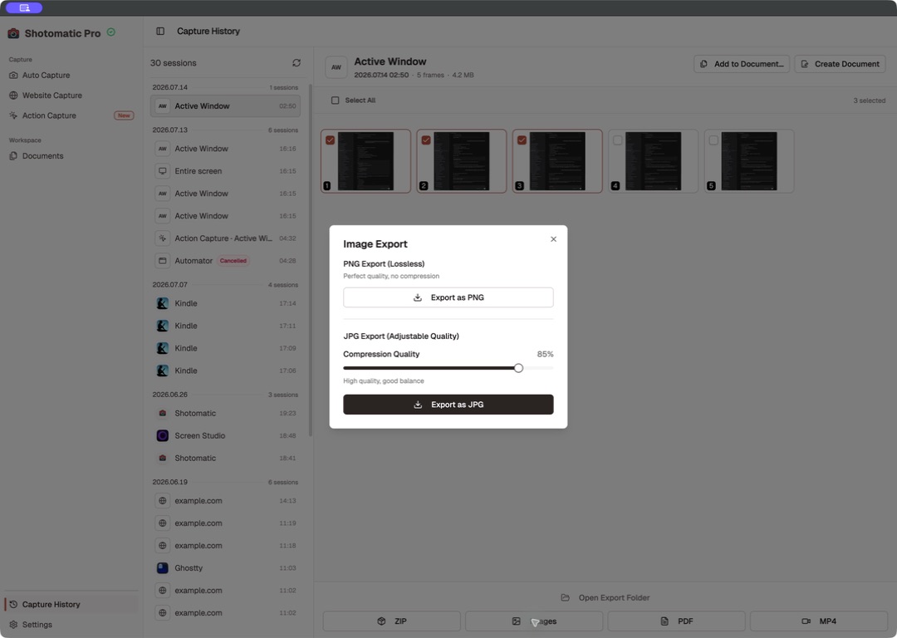Image resolution: width=897 pixels, height=638 pixels.
Task: Select Kindle session at 17:14
Action: coord(225,303)
